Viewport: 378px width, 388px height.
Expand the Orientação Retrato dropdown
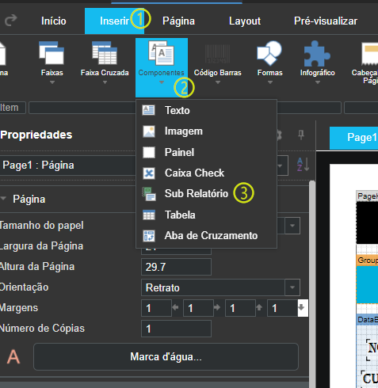[x=292, y=287]
